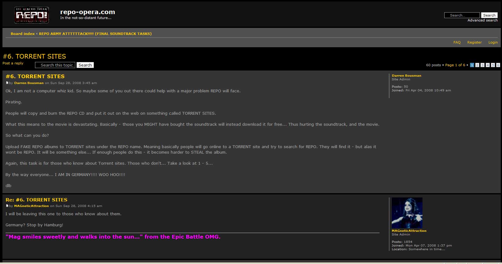502x264 pixels.
Task: Click 'So what can you do?' line
Action: (27, 136)
